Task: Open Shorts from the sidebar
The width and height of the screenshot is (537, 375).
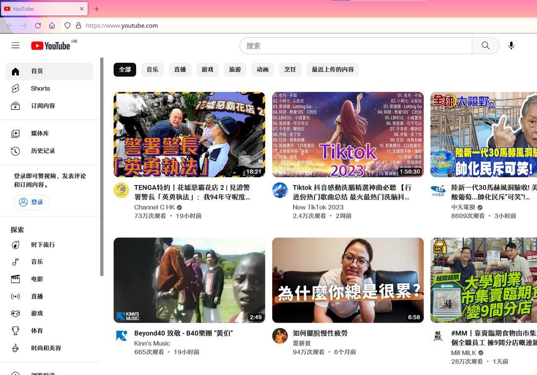Action: [x=40, y=88]
